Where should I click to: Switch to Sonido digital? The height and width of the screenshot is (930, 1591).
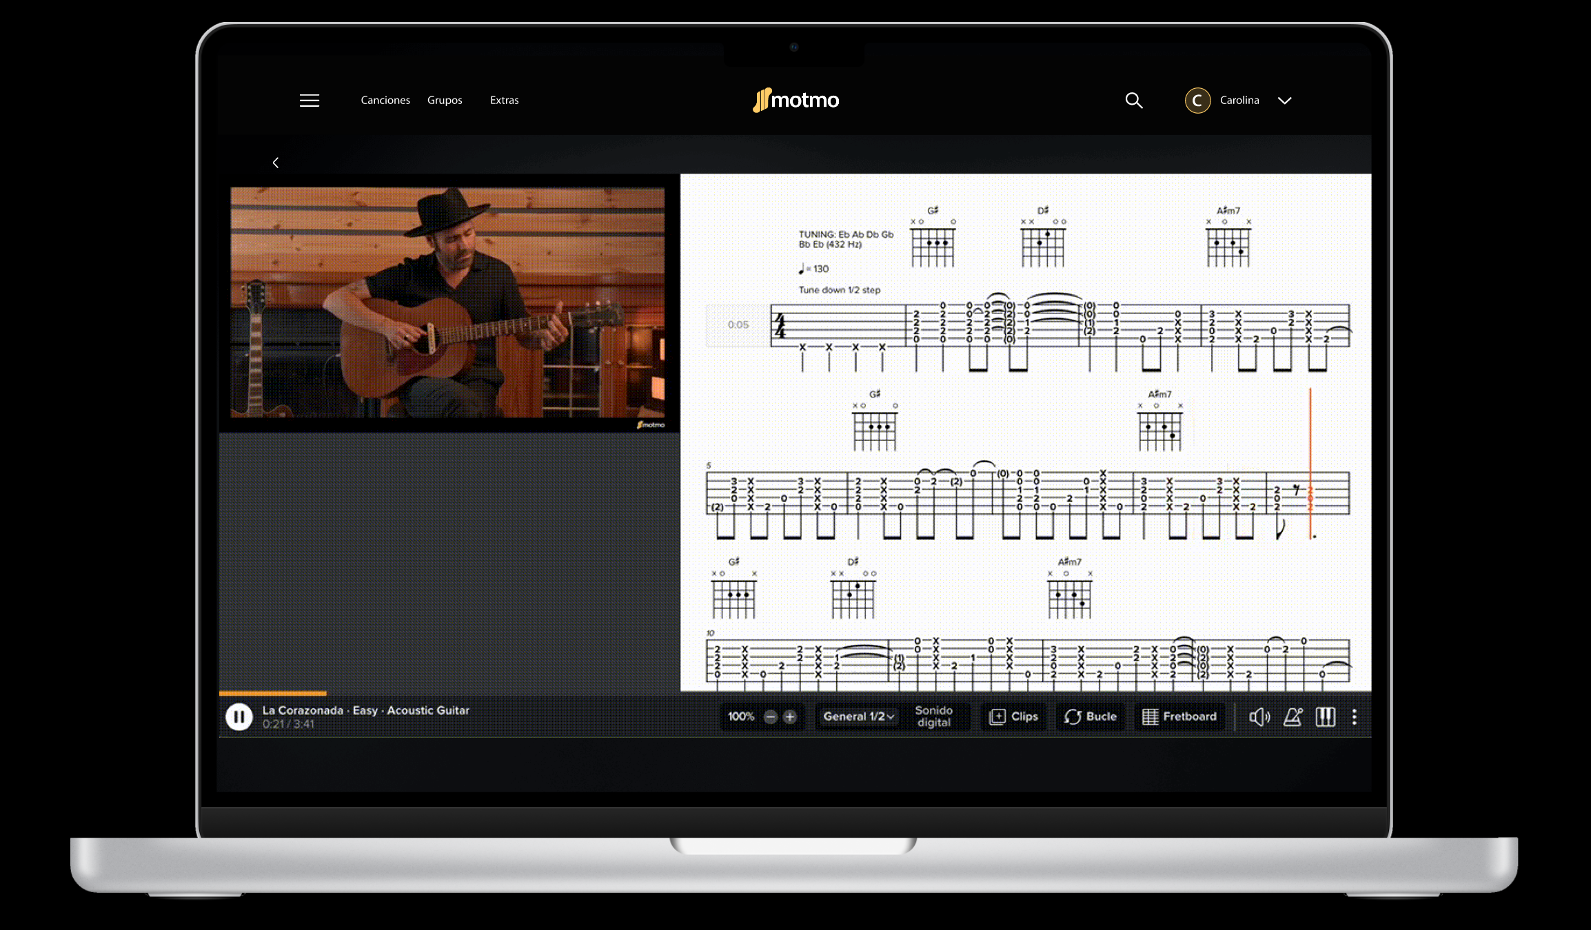(x=933, y=716)
